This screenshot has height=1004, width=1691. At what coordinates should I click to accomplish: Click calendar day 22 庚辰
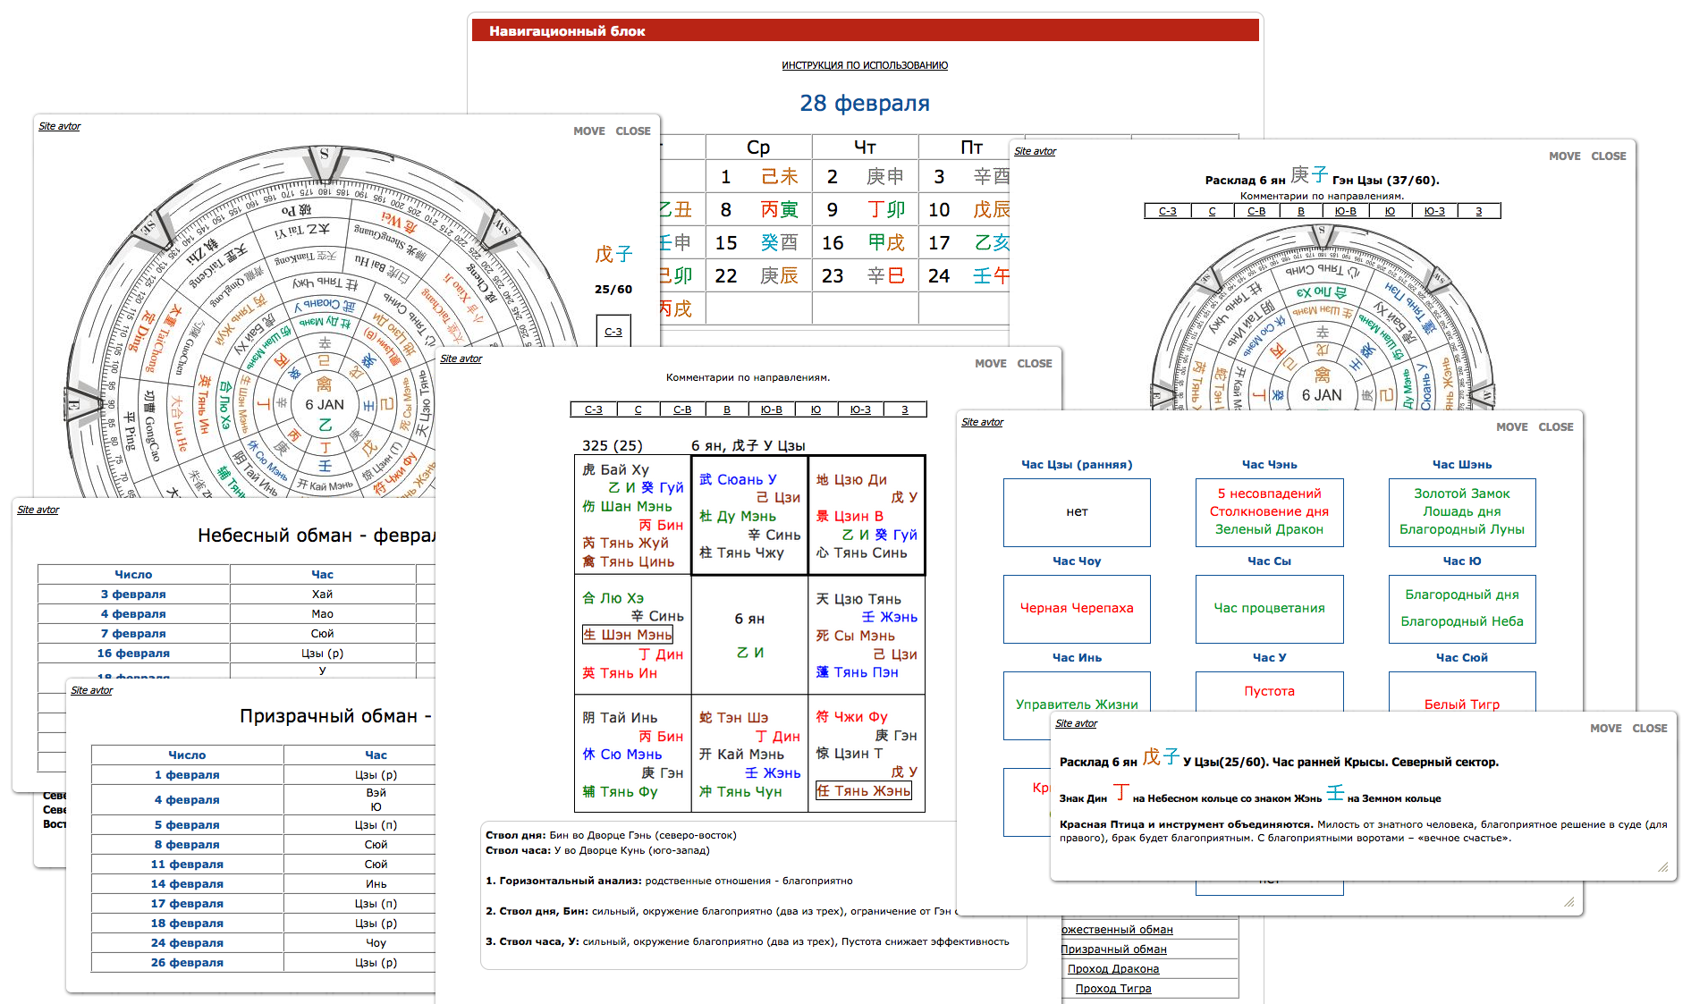click(x=759, y=275)
